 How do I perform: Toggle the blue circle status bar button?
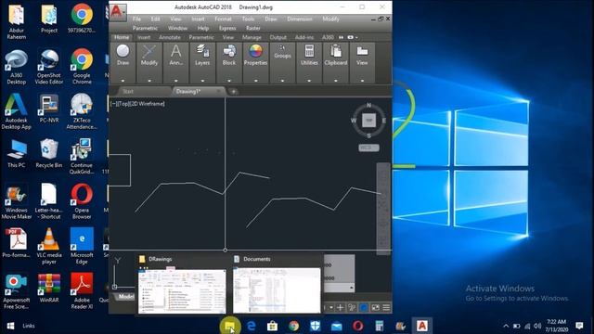(x=363, y=307)
